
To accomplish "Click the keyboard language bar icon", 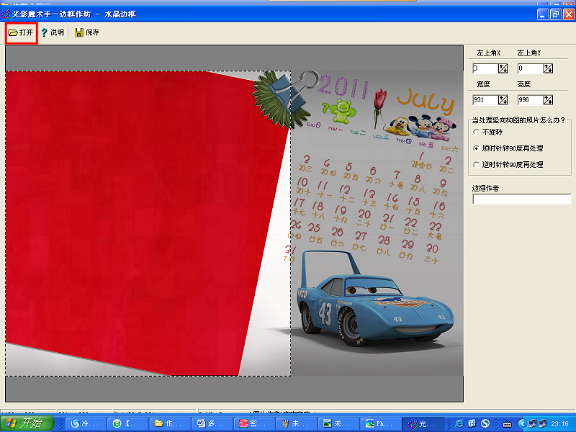I will click(x=508, y=424).
